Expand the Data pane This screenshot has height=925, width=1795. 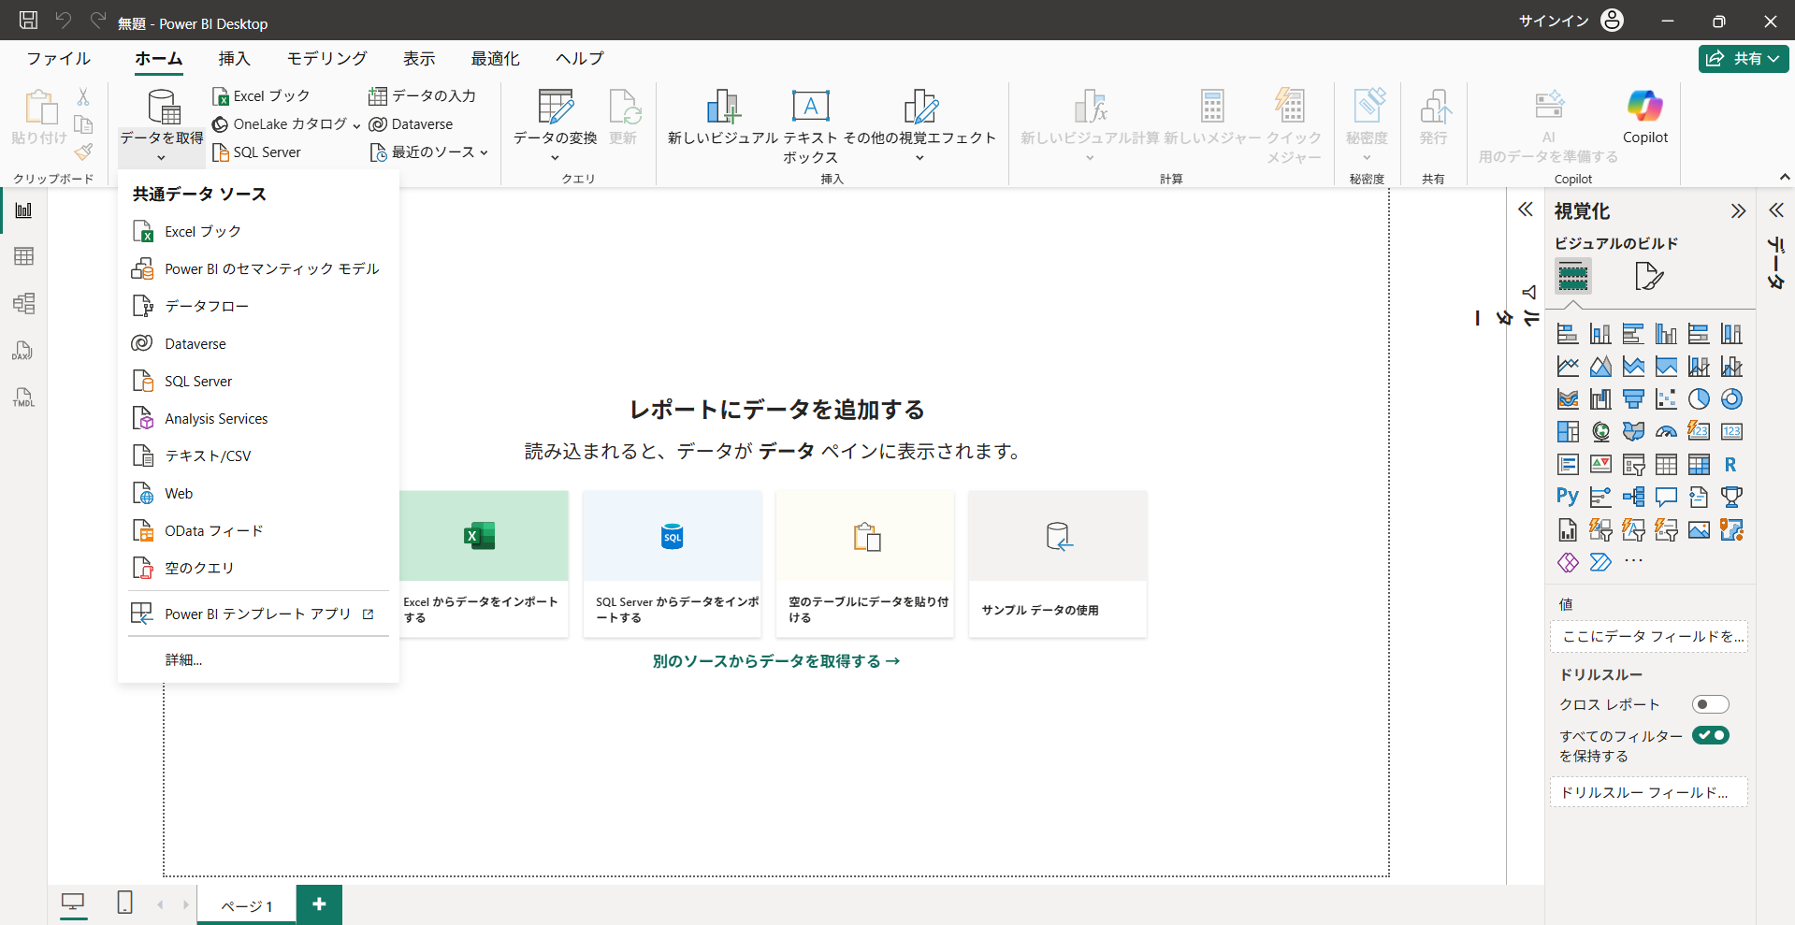pyautogui.click(x=1775, y=211)
